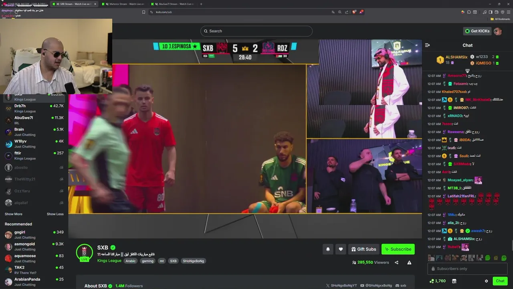Screen dimensions: 513x289
Task: Click ALSHAMSIx top gifter entry
Action: point(452,60)
